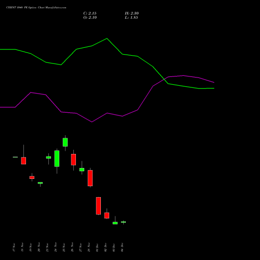
Task: Click the red candle for 28 Nov
Action: 90,178
